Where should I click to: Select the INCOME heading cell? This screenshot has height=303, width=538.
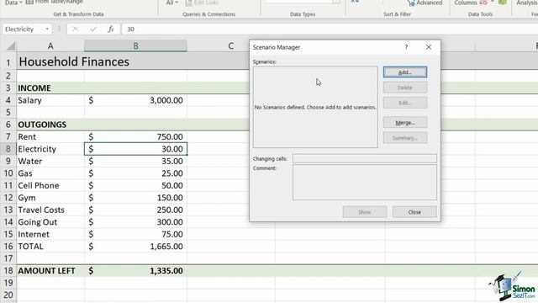[50, 88]
